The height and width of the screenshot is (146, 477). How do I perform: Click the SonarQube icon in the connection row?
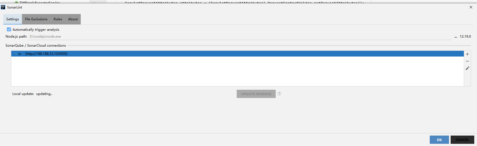point(15,54)
